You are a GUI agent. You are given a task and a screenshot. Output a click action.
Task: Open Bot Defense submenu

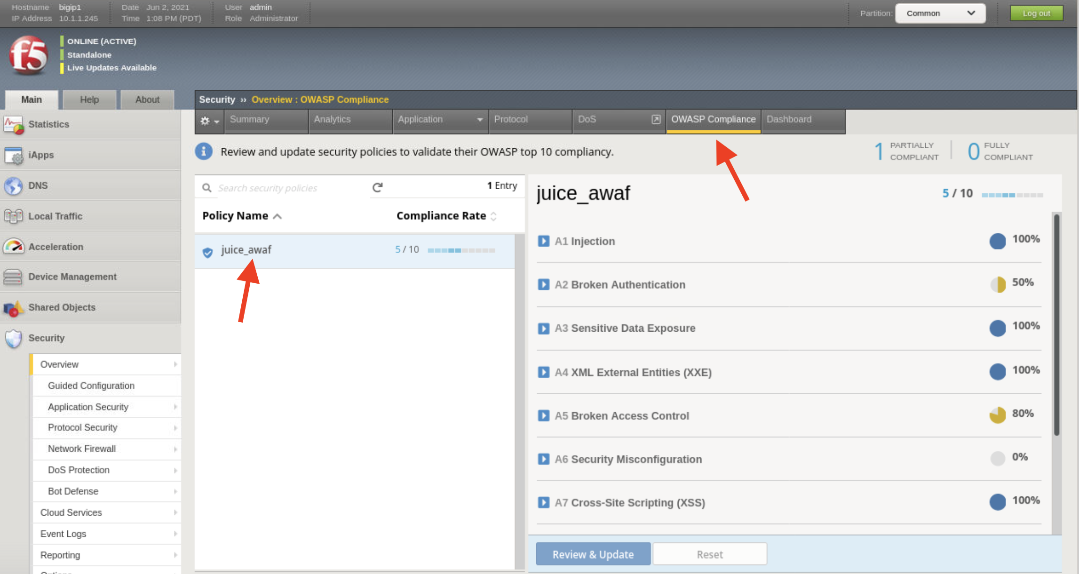point(106,491)
